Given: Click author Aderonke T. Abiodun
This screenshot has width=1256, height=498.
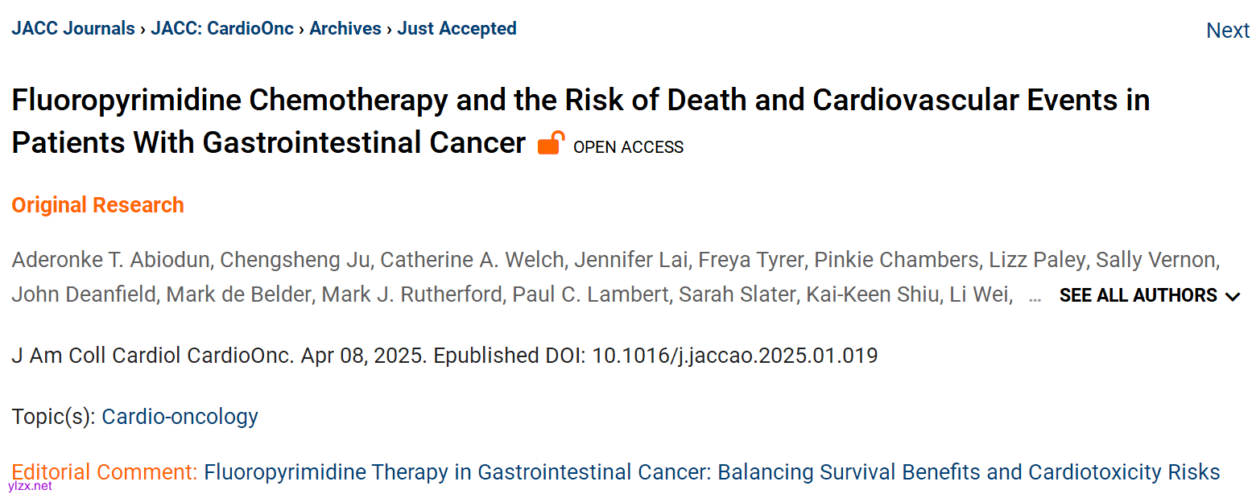Looking at the screenshot, I should tap(110, 261).
